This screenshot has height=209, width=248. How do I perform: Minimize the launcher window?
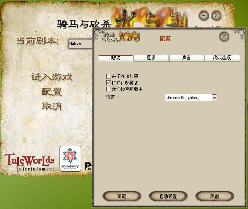click(204, 16)
